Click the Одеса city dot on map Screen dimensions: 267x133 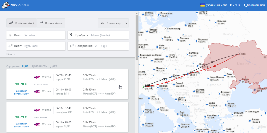click(x=240, y=81)
